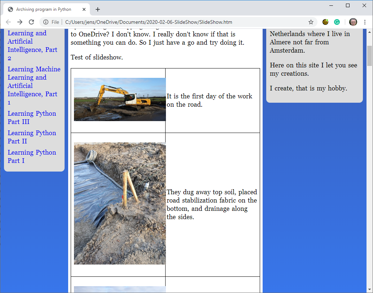Click the browser back arrow
This screenshot has width=373, height=293.
(x=8, y=22)
